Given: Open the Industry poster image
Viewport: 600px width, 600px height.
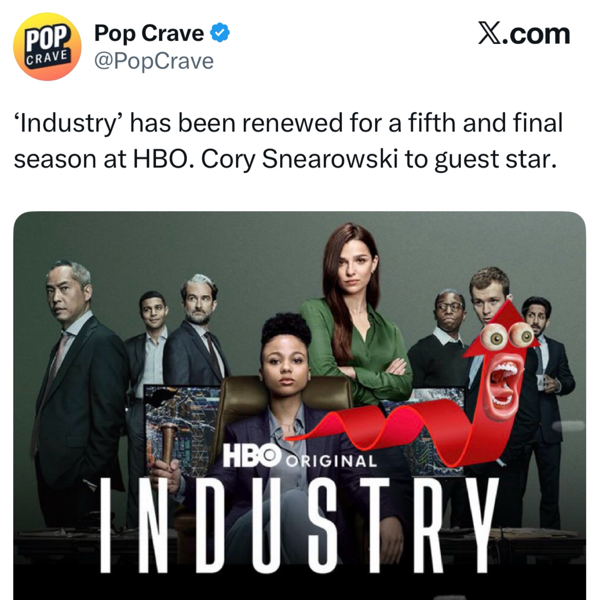Looking at the screenshot, I should pyautogui.click(x=299, y=406).
